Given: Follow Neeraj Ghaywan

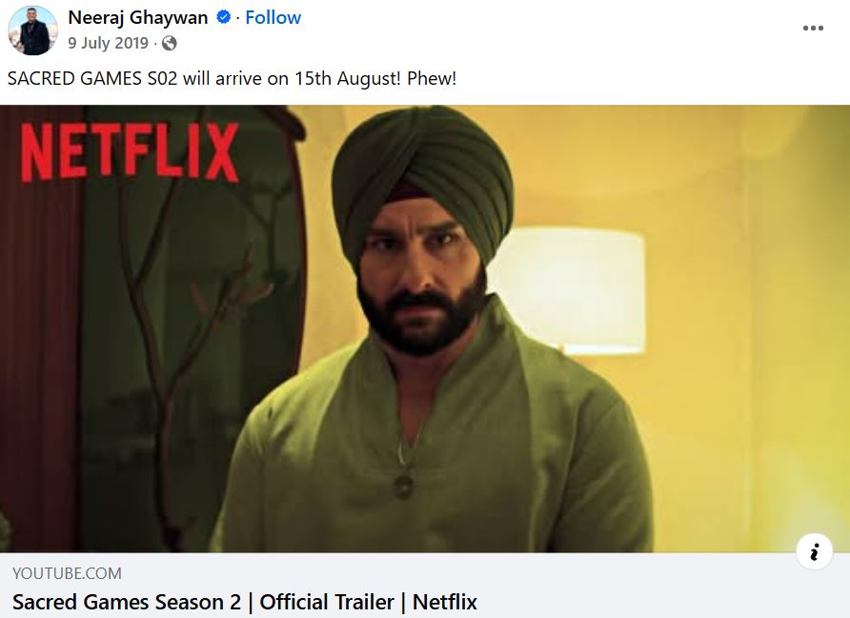Looking at the screenshot, I should point(273,17).
